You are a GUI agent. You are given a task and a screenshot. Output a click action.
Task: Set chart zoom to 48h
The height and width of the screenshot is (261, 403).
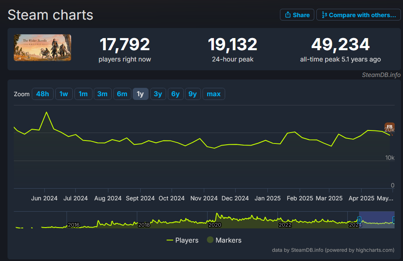click(43, 94)
